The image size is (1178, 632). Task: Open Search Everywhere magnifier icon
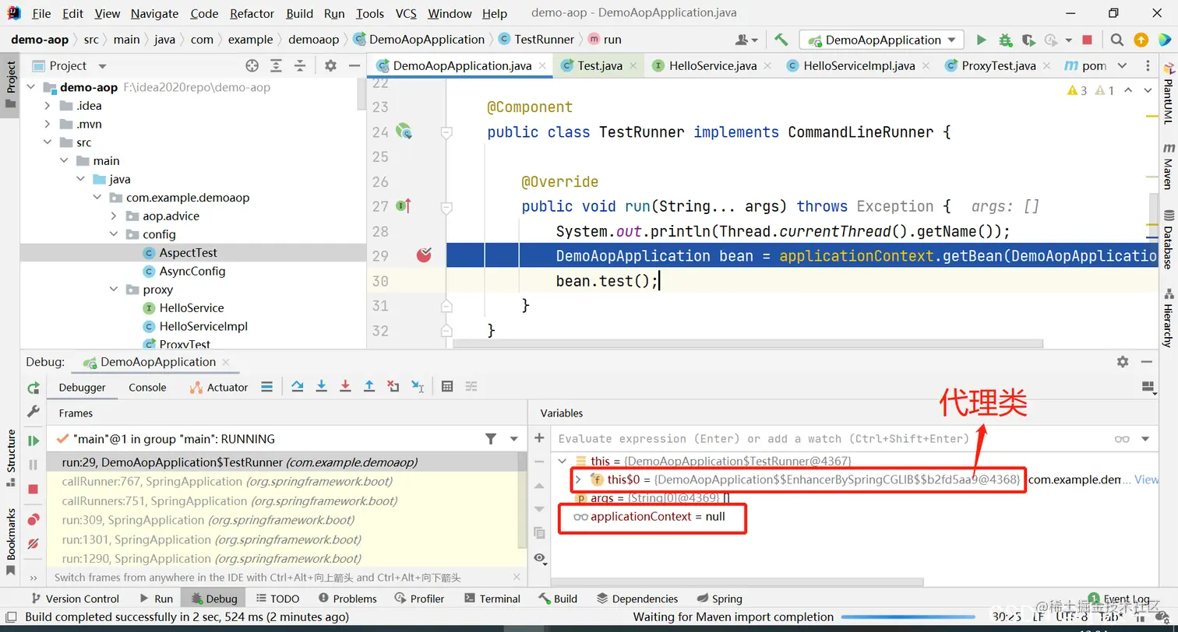point(1116,40)
